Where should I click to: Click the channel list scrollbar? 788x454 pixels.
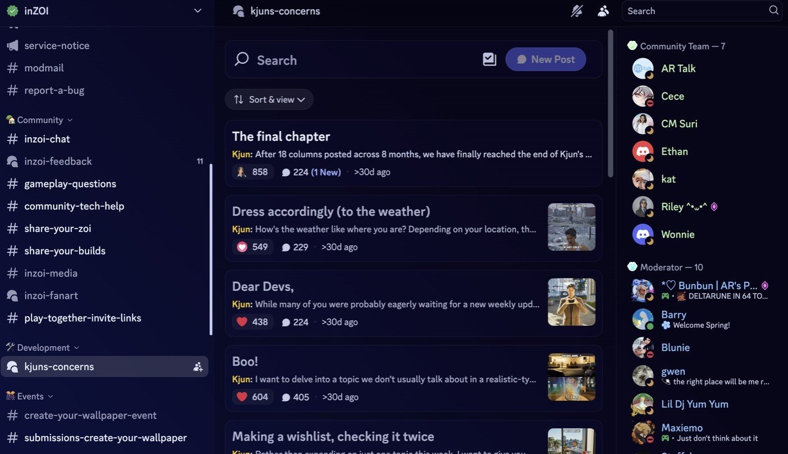211,249
